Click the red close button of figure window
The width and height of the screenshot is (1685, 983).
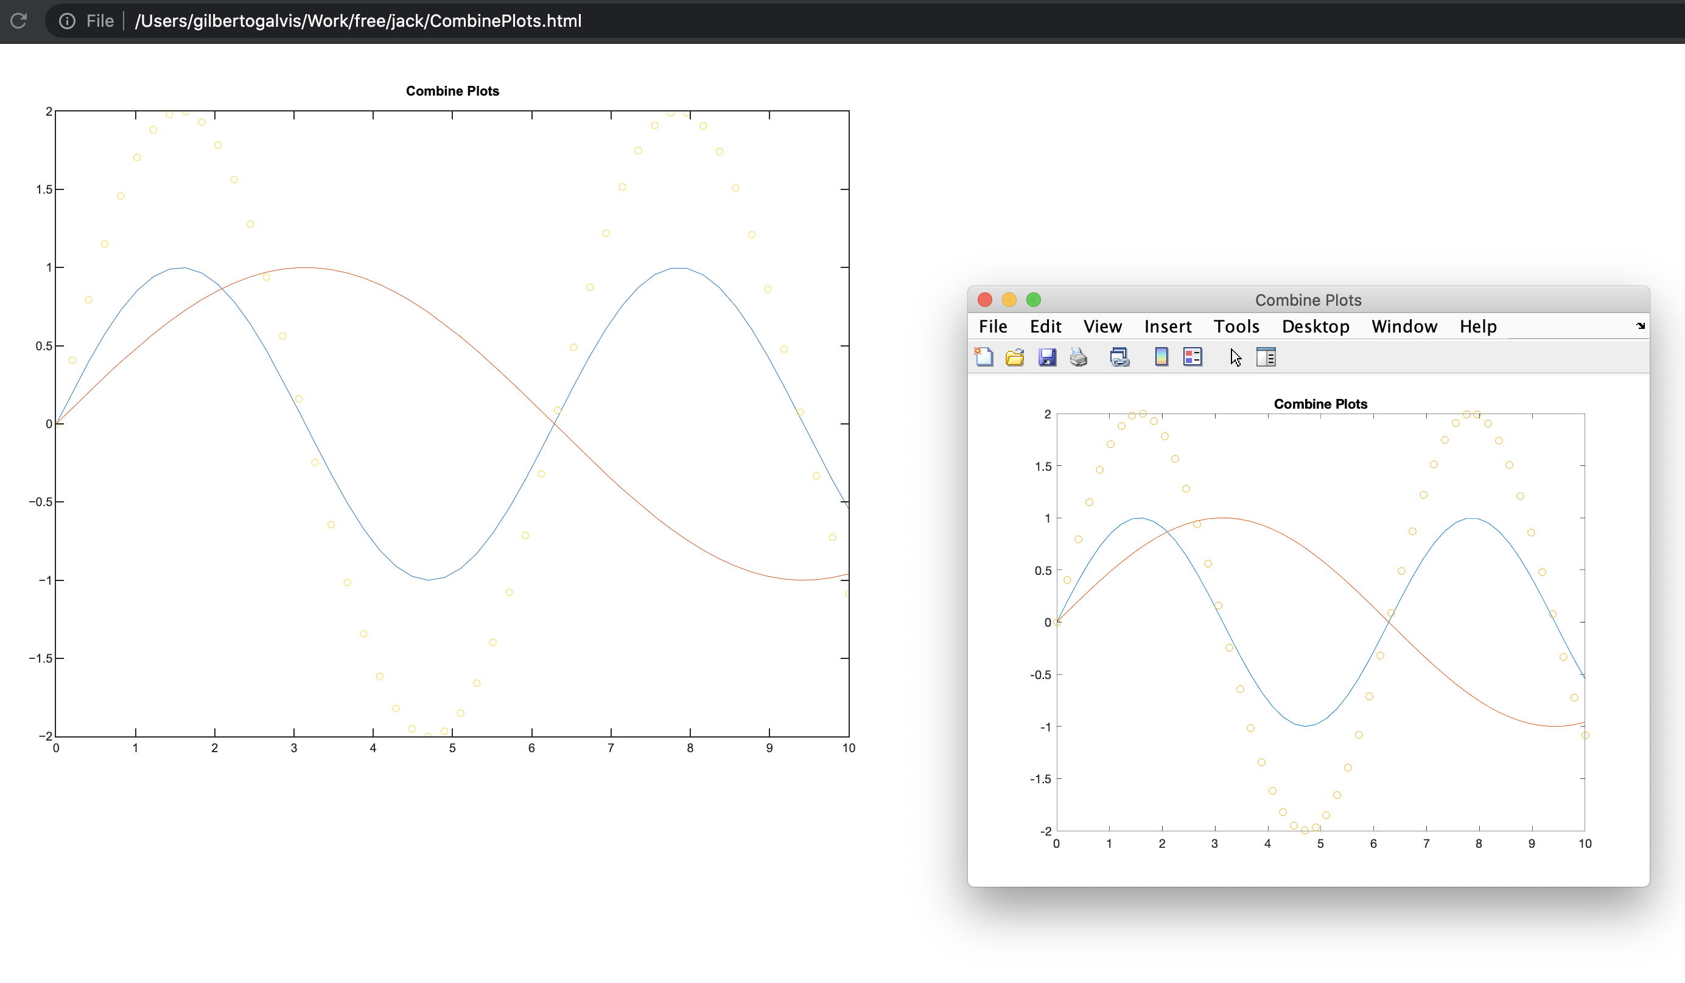click(x=984, y=300)
